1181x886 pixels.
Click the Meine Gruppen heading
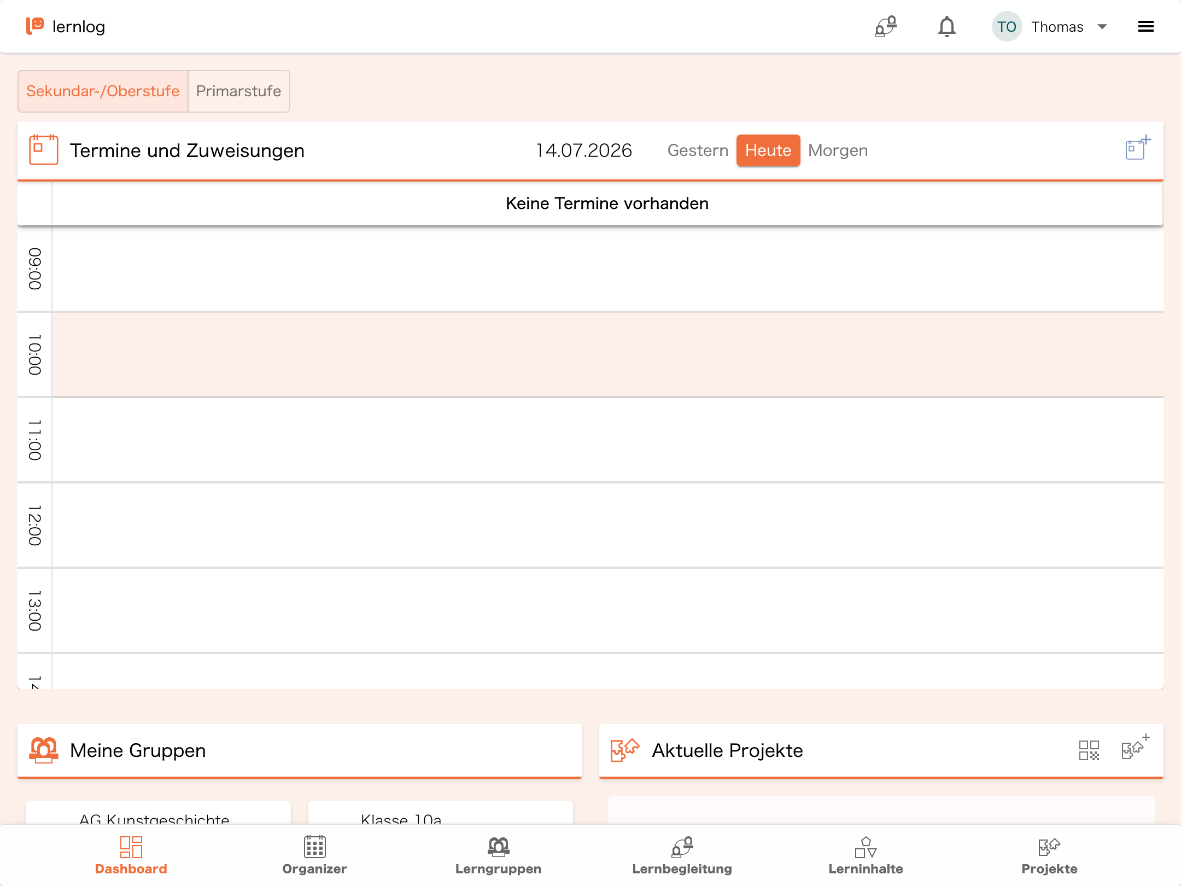pos(138,750)
